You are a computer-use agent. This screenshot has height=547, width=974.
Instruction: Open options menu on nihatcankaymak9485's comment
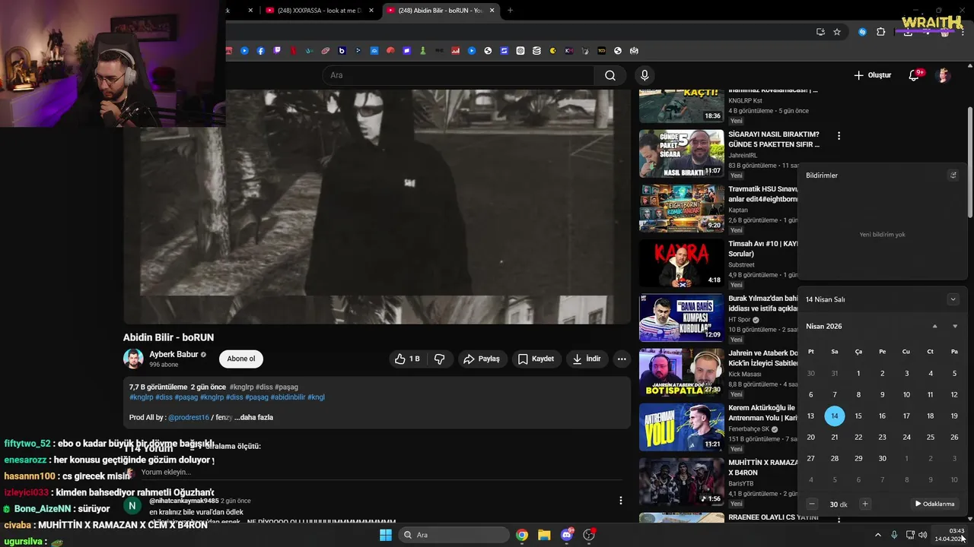[621, 501]
